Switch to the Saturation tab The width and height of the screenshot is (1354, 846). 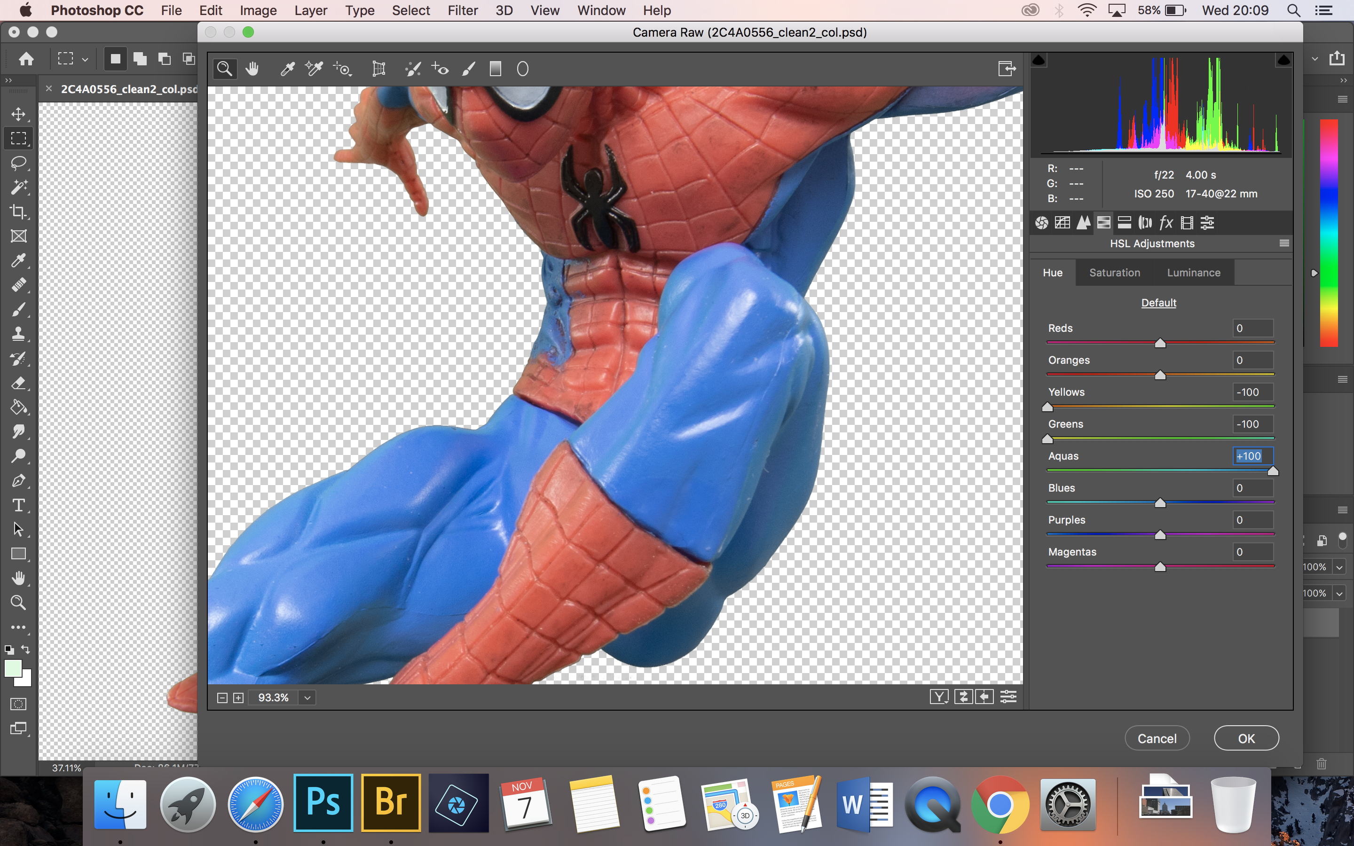tap(1114, 273)
